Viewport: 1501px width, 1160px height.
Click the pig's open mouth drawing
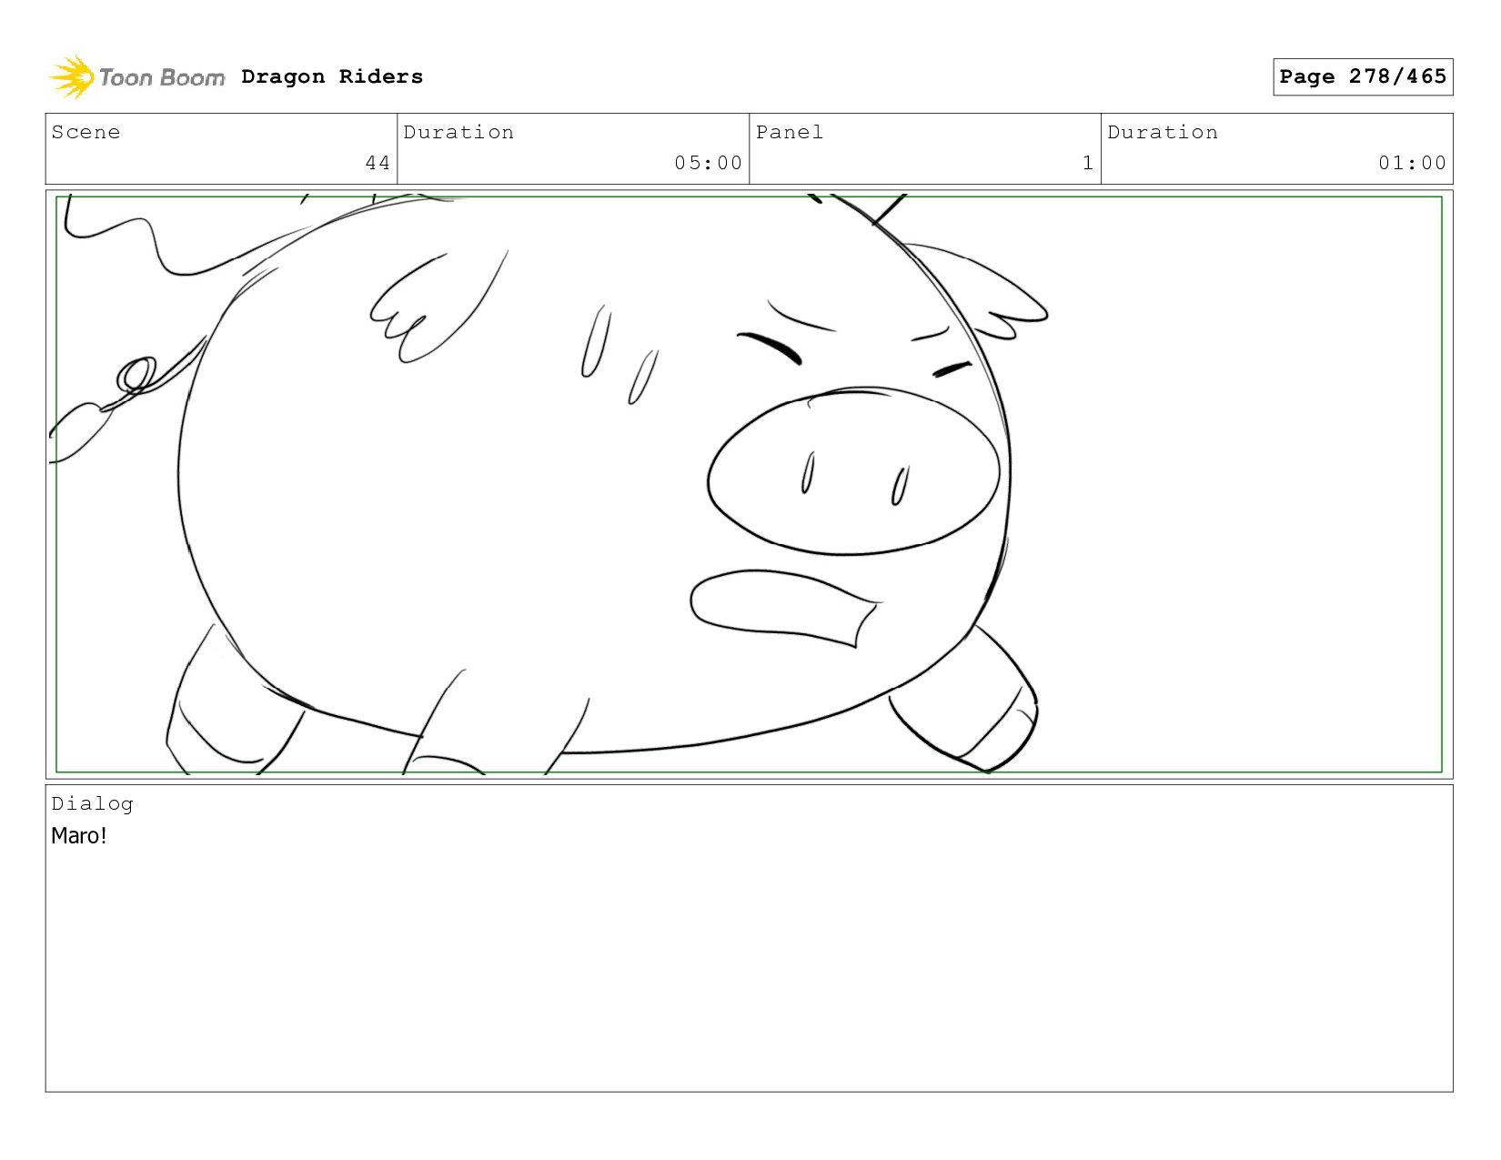(784, 608)
